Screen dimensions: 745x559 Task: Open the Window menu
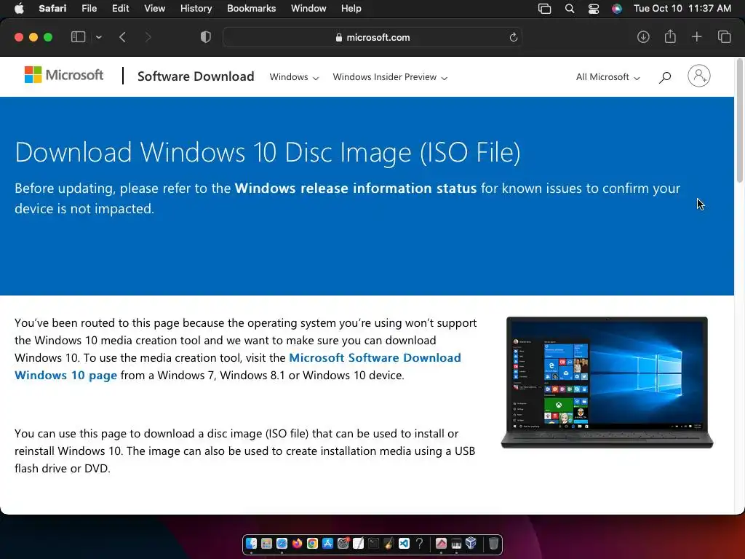[308, 8]
